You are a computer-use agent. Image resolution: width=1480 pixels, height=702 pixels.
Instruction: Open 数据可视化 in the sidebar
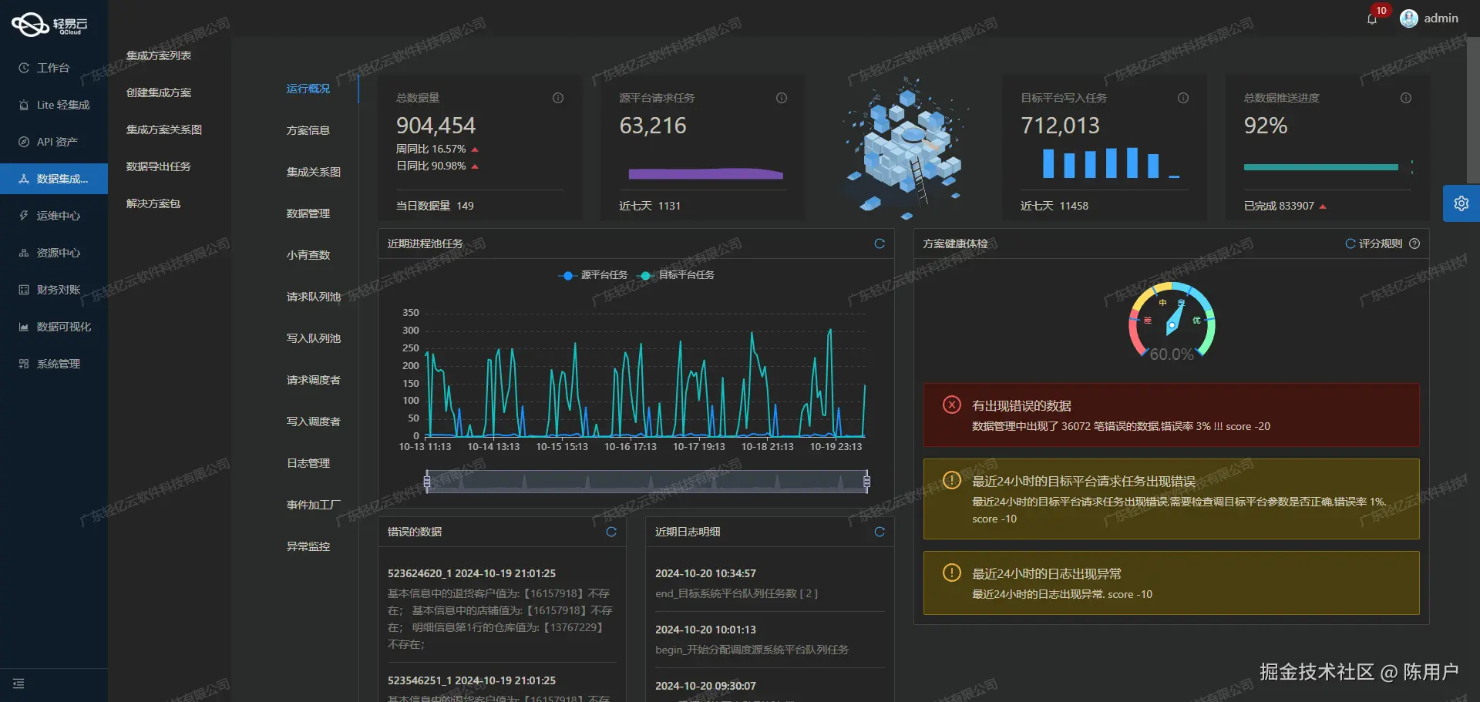pos(54,327)
